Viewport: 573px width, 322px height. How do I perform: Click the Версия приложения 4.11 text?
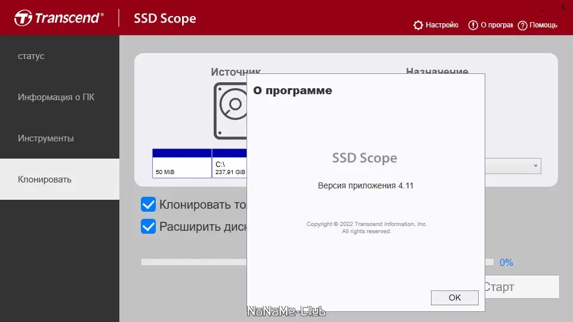click(365, 185)
